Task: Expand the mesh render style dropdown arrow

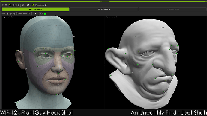Action: (x=25, y=5)
